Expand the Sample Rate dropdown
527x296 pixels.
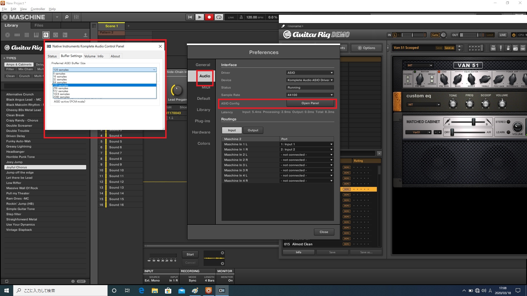point(310,95)
